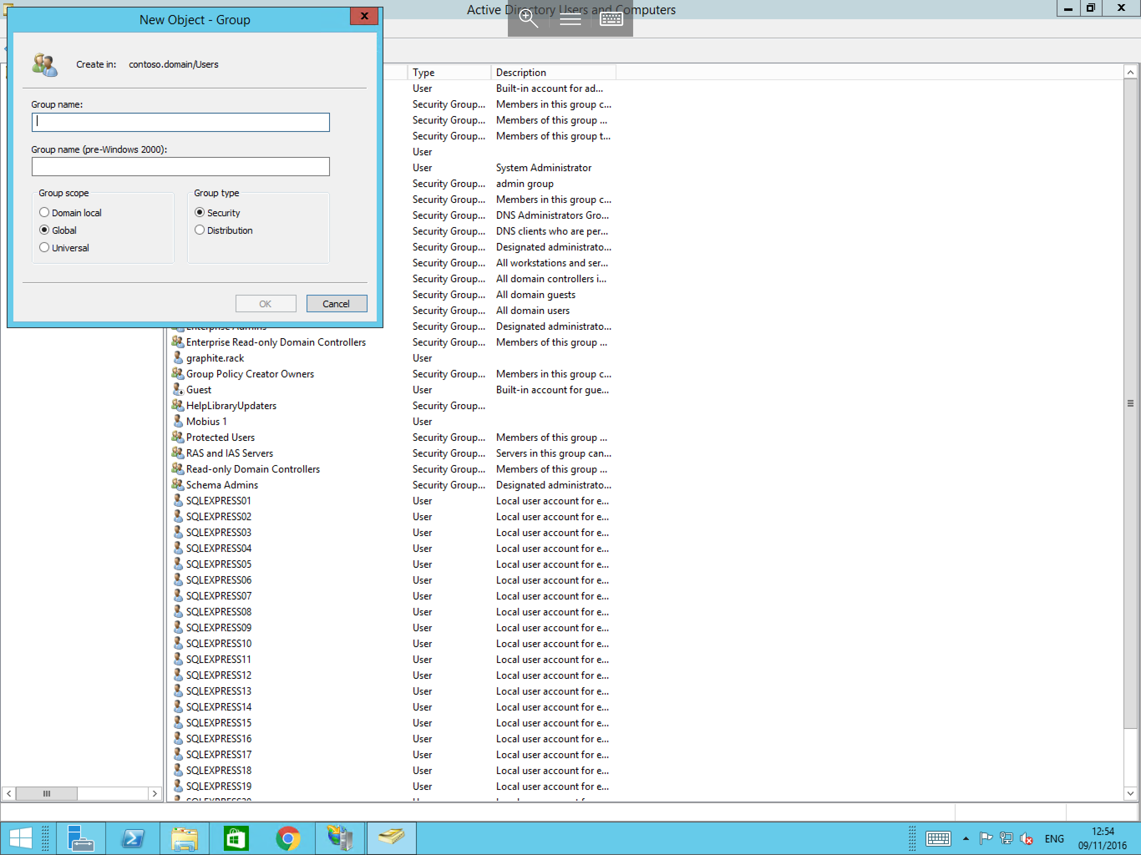Screen dimensions: 1141x855
Task: Open the hamburger menu in the top overlay bar
Action: (570, 19)
